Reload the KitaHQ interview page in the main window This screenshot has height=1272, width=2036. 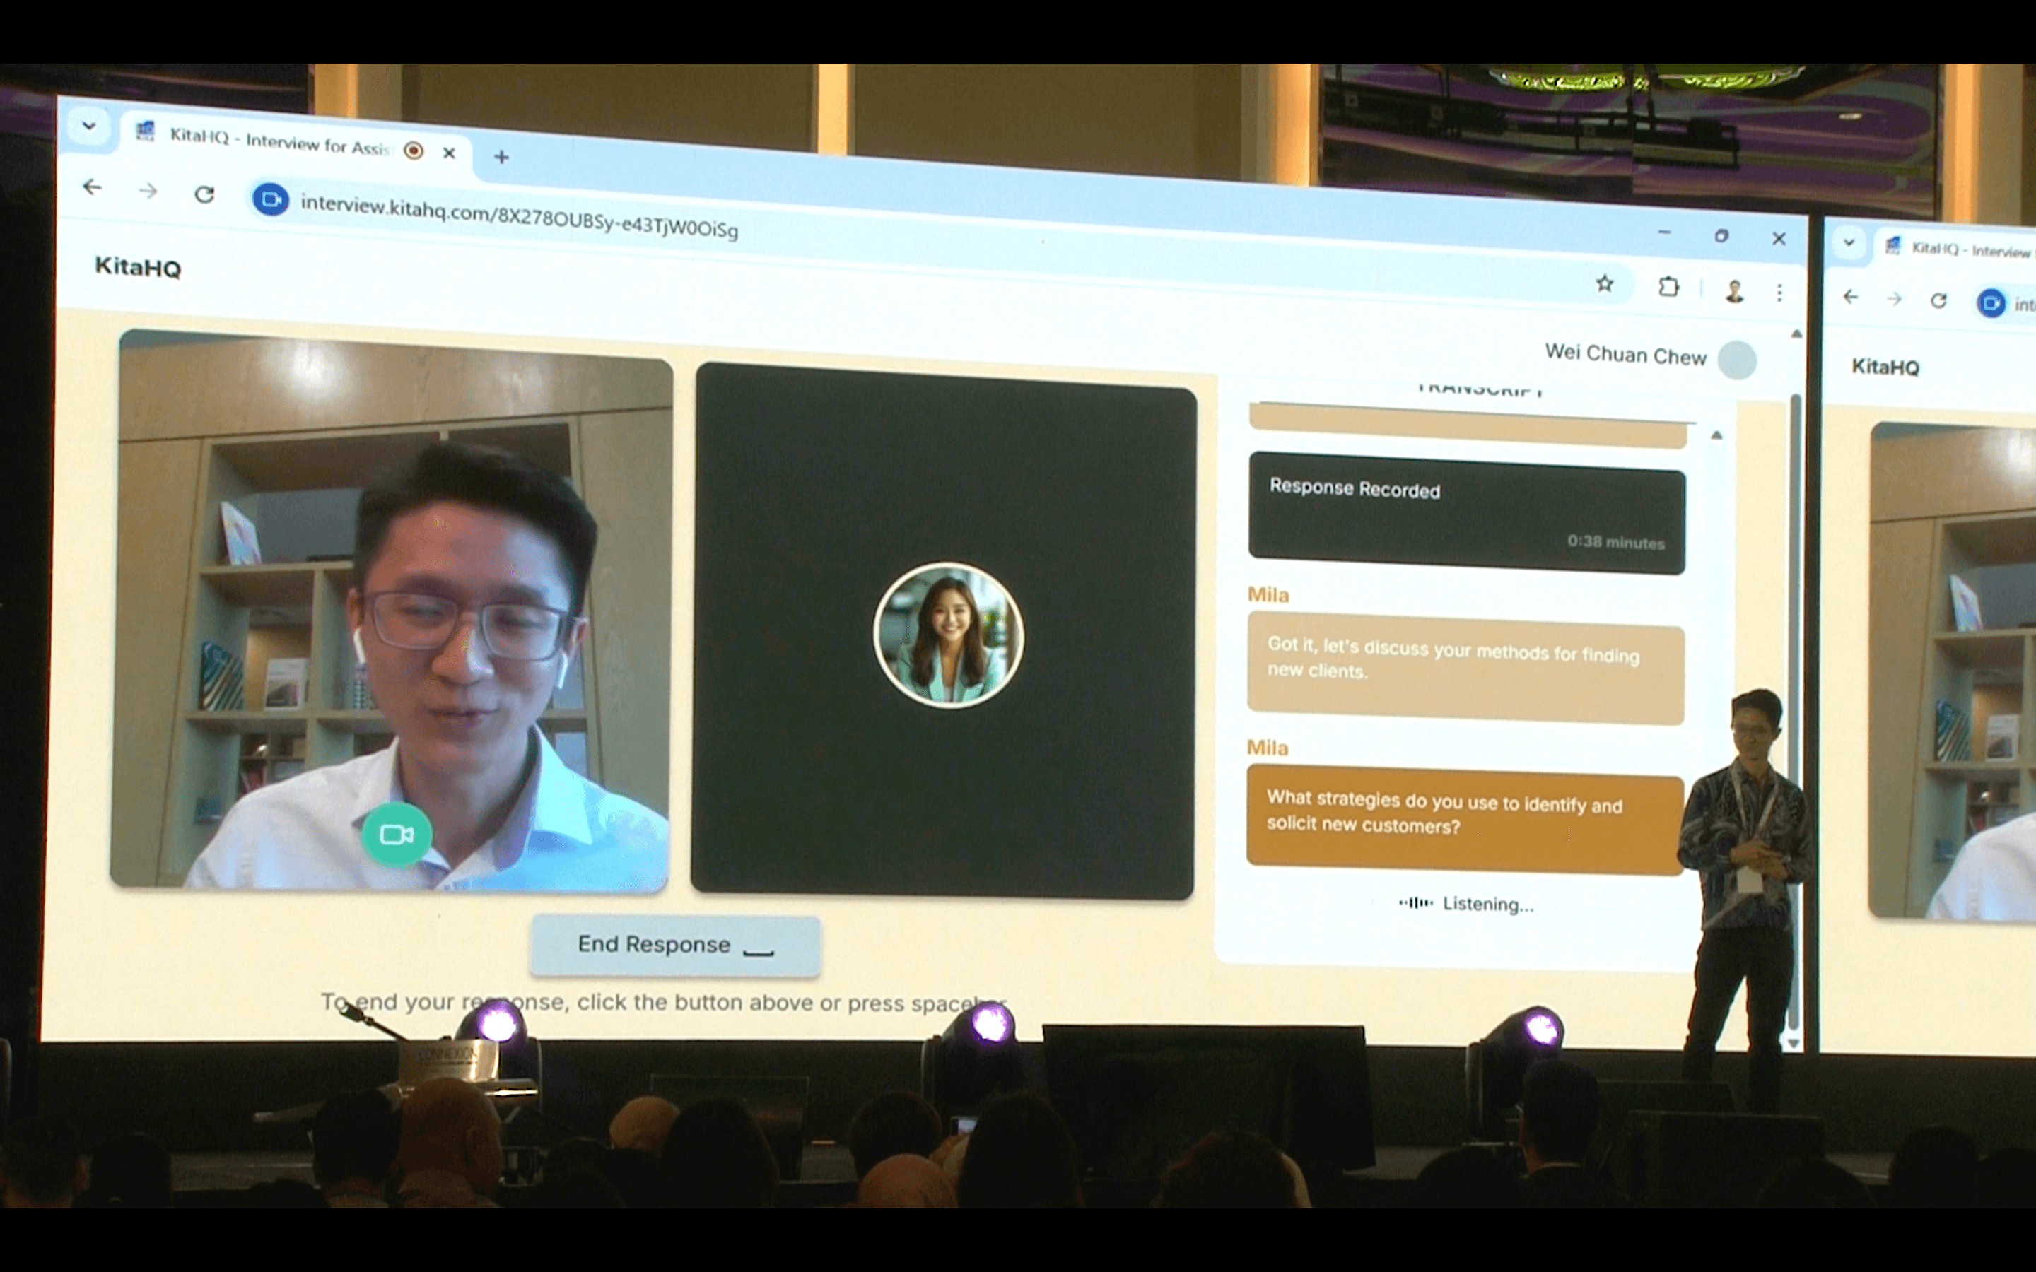coord(204,194)
